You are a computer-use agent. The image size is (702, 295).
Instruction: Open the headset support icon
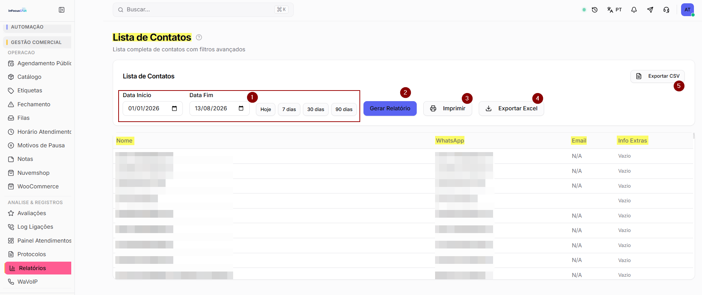[x=666, y=10]
